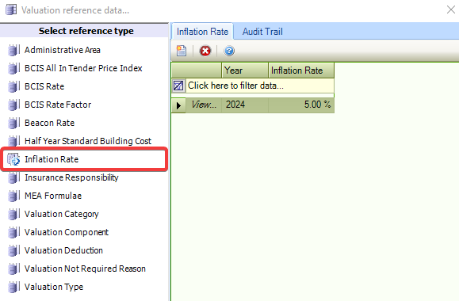This screenshot has width=459, height=301.
Task: Open the blue help icon
Action: click(x=229, y=51)
